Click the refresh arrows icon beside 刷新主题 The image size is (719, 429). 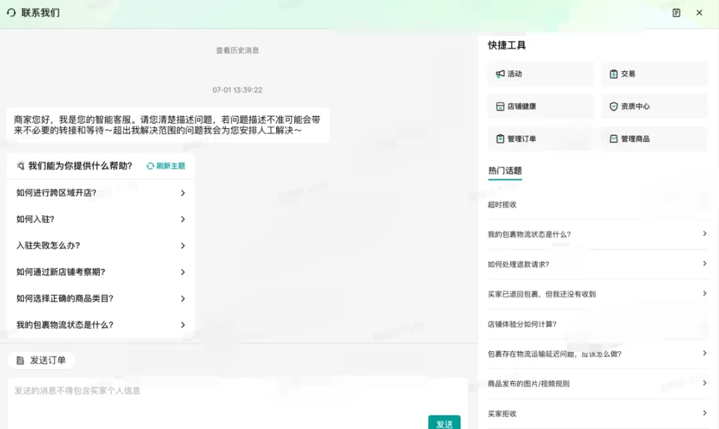point(150,166)
